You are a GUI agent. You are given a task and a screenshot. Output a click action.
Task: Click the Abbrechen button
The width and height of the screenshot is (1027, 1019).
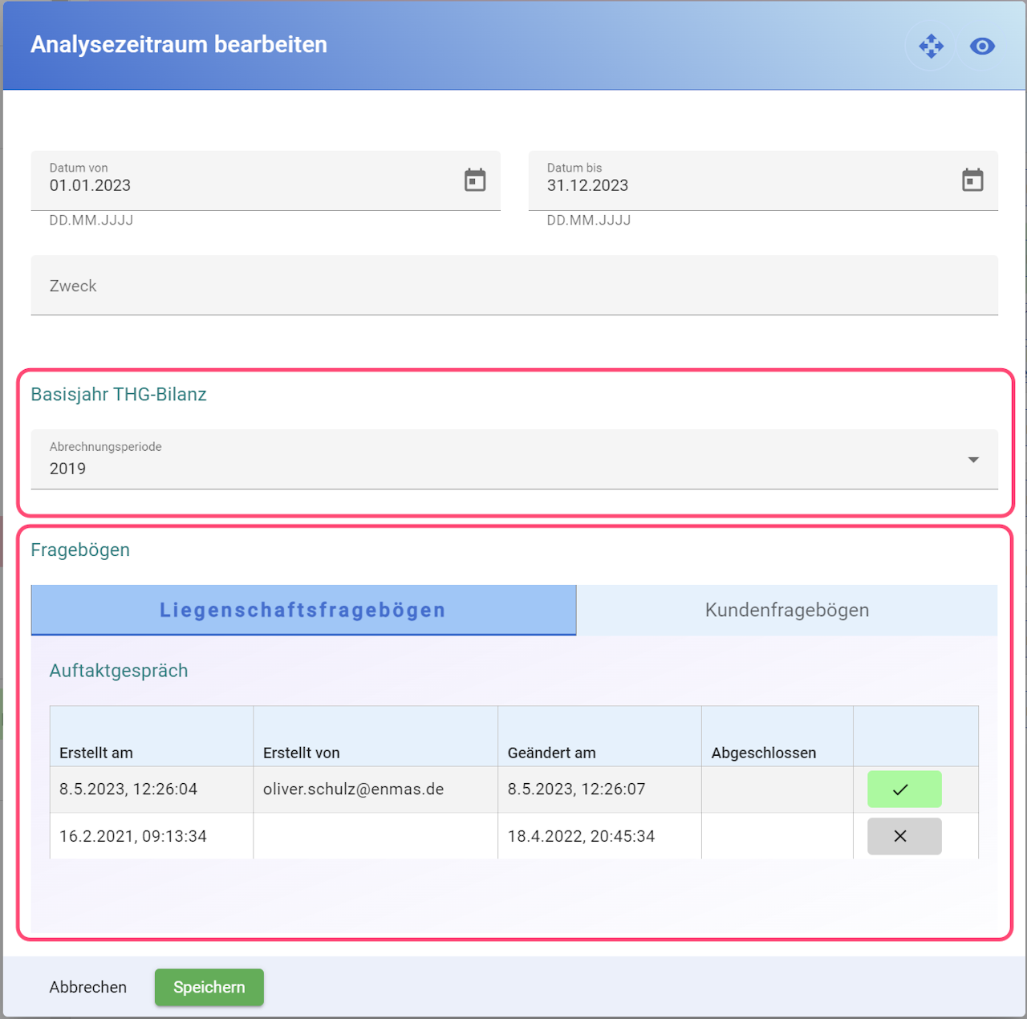[x=88, y=987]
